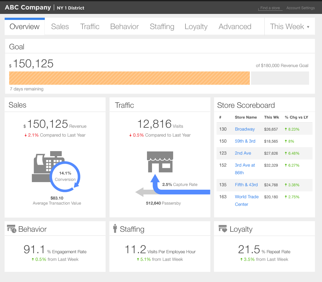
Task: Open the World Trade Center store link
Action: pyautogui.click(x=247, y=200)
